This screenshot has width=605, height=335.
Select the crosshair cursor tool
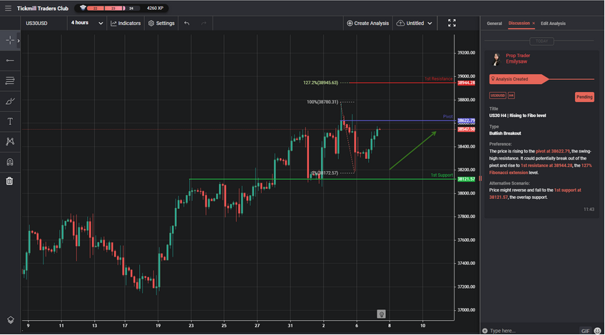point(10,40)
